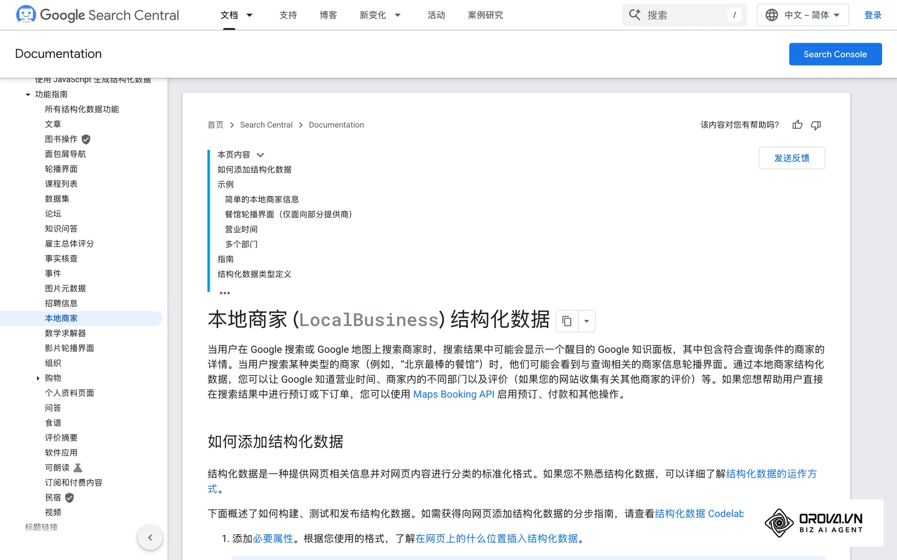Collapse the 功能指南 sidebar section
This screenshot has height=560, width=897.
(28, 95)
